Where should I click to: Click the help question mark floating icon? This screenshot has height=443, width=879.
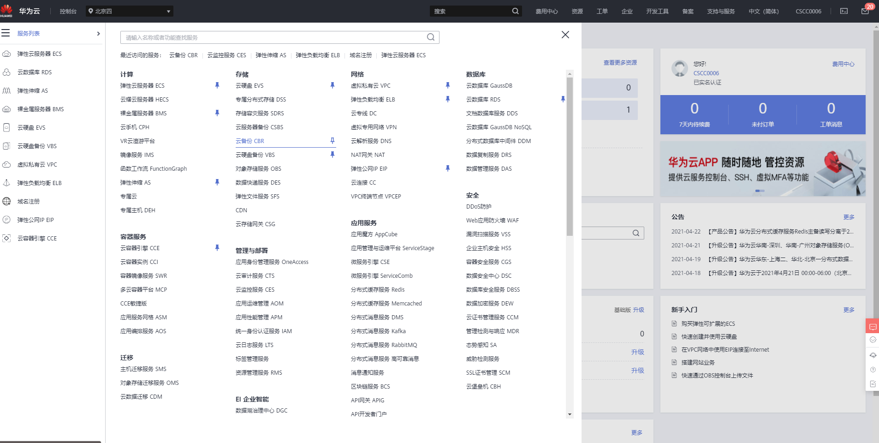(873, 370)
